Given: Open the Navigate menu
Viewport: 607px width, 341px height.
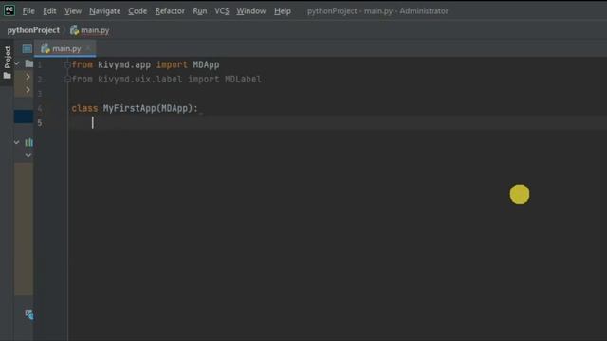Looking at the screenshot, I should coord(105,11).
